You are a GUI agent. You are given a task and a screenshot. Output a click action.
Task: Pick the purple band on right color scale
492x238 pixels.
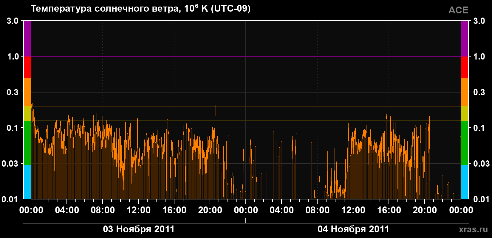(x=465, y=39)
